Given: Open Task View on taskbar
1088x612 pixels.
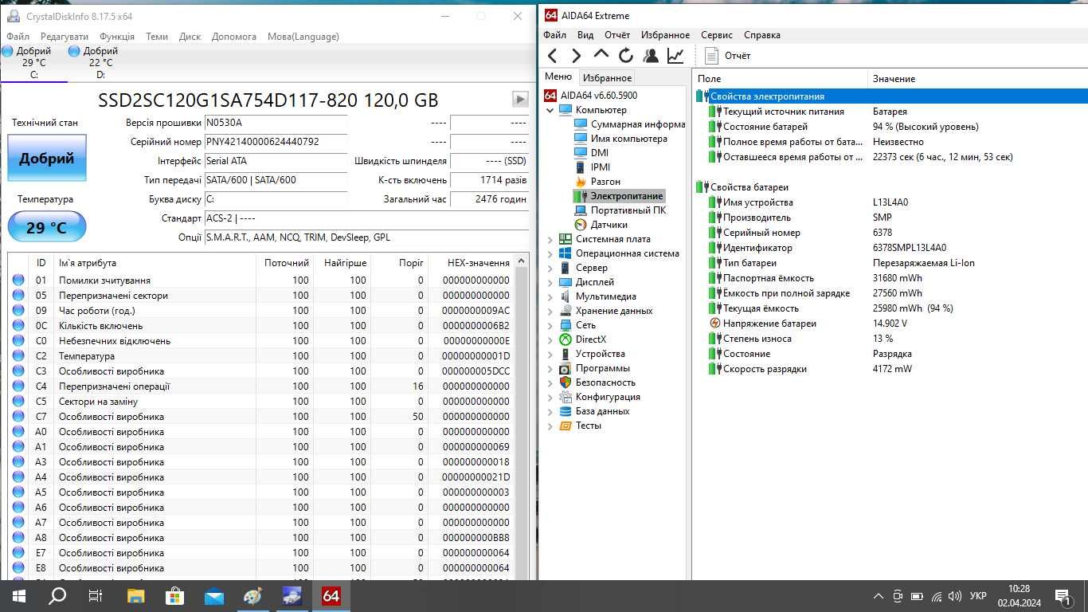Looking at the screenshot, I should pyautogui.click(x=95, y=595).
